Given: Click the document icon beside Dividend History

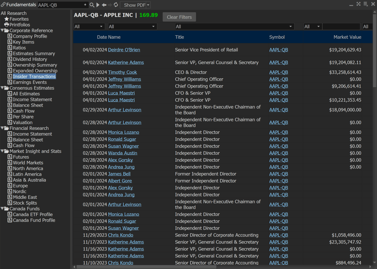Looking at the screenshot, I should pyautogui.click(x=10, y=59).
